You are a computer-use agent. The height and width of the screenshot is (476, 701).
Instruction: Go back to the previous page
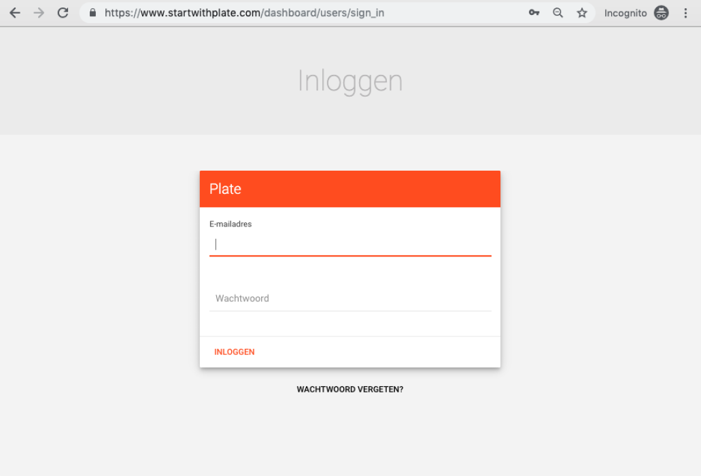click(15, 13)
